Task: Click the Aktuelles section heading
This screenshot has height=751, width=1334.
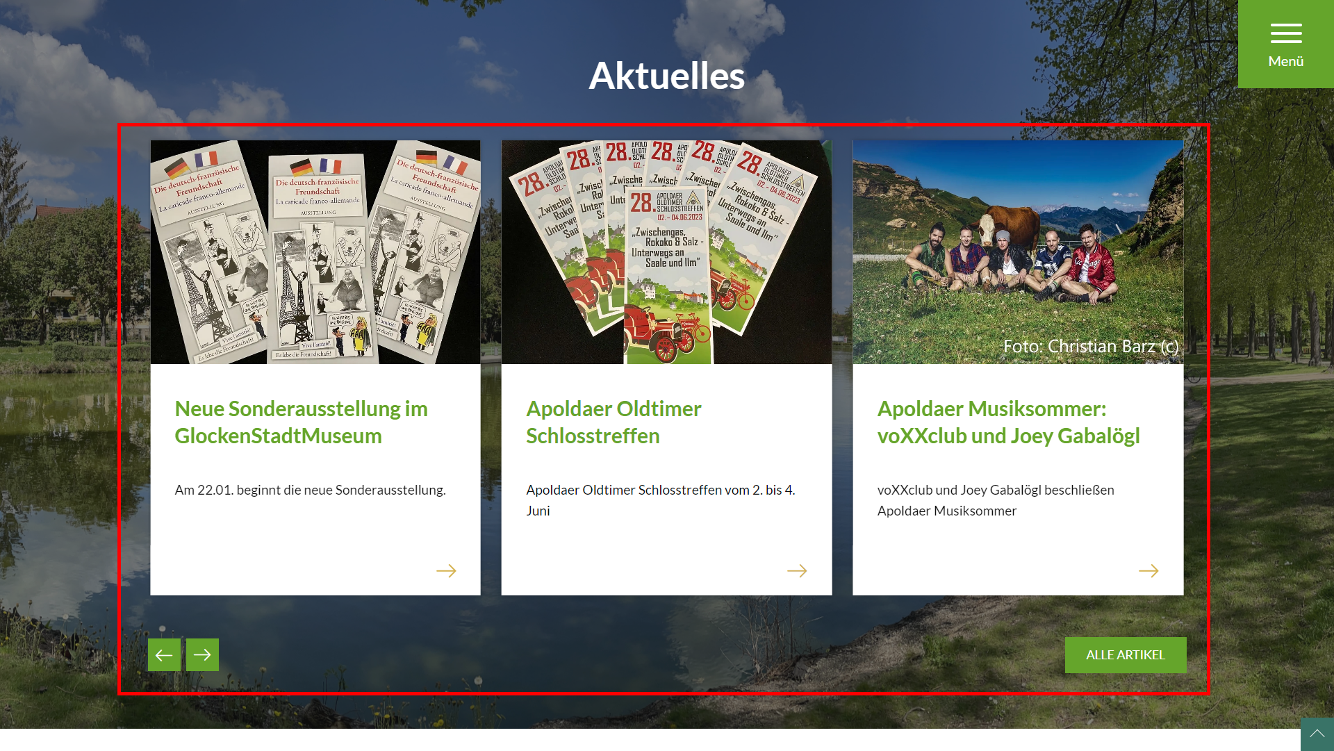Action: pos(667,76)
